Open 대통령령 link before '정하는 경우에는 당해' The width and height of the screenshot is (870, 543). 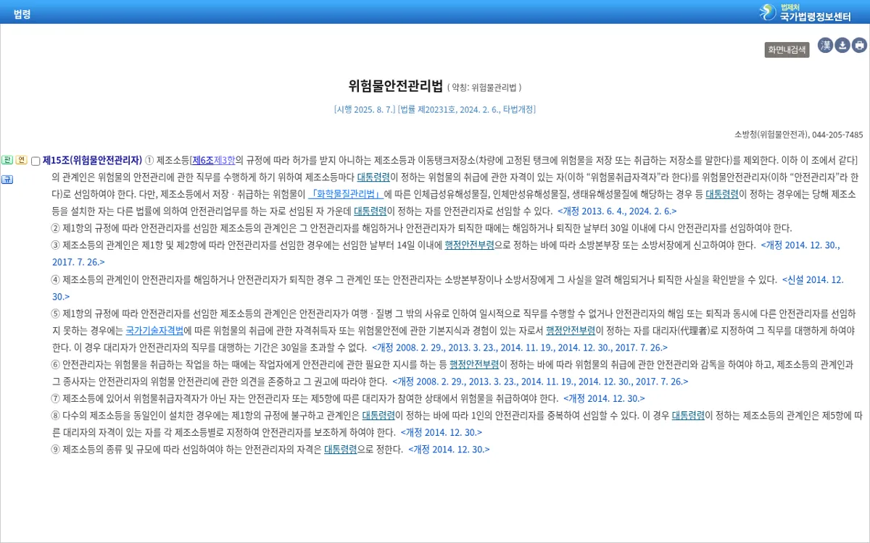point(722,194)
